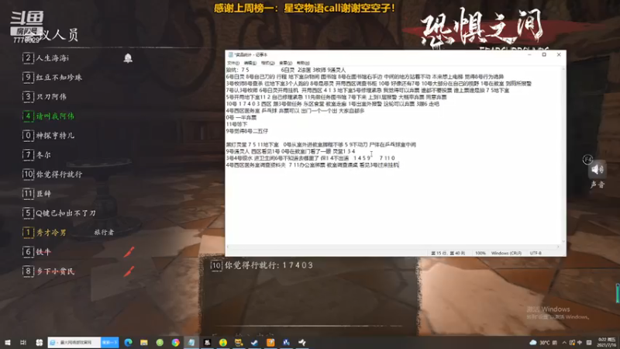The image size is (620, 349).
Task: Switch to Notepad via its taskbar icon
Action: [191, 343]
